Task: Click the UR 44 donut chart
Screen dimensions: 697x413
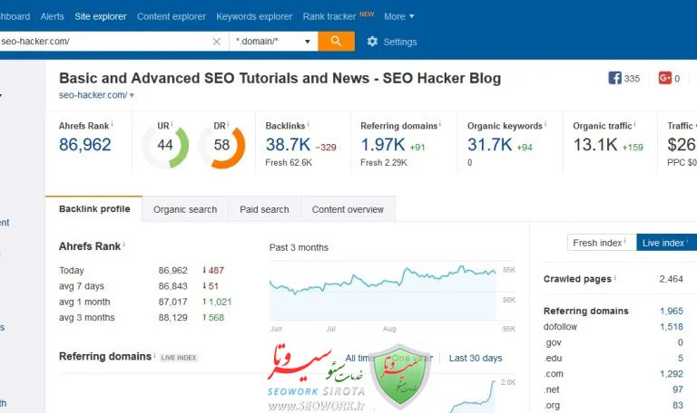Action: (165, 146)
